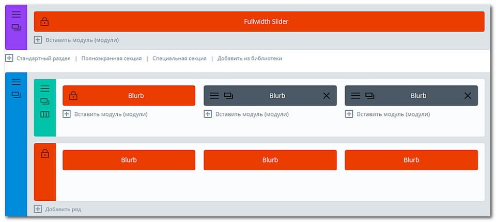Insert module under Fullwidth Slider
Viewport: 496px width, 222px height.
[77, 40]
